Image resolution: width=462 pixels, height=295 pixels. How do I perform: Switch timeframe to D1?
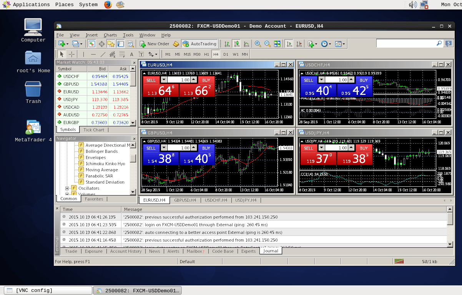(x=226, y=54)
